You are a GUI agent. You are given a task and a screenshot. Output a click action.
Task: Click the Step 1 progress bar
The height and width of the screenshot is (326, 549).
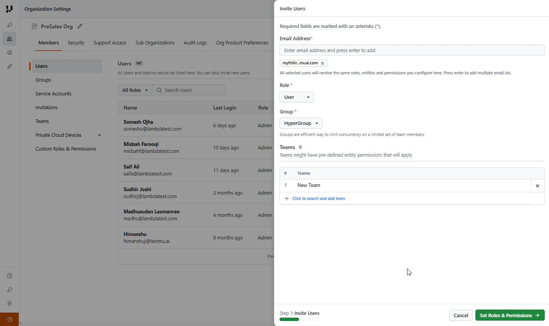[x=299, y=319]
